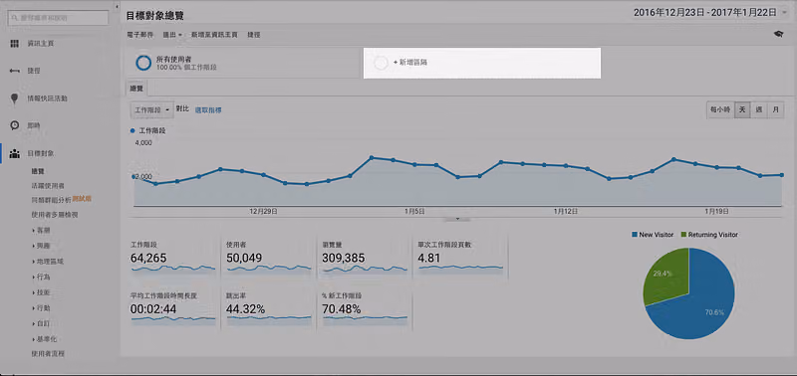Click the green Returning Visitor legend square
The width and height of the screenshot is (797, 376).
click(x=683, y=235)
